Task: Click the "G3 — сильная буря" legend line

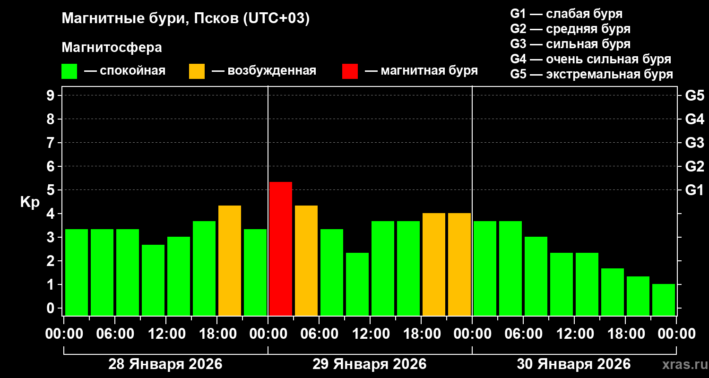Action: point(570,44)
